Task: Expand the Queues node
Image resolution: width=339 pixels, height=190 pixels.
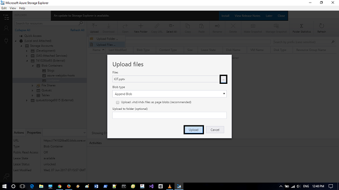Action: tap(32, 91)
